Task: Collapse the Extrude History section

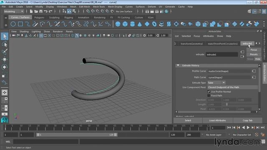Action: click(178, 65)
